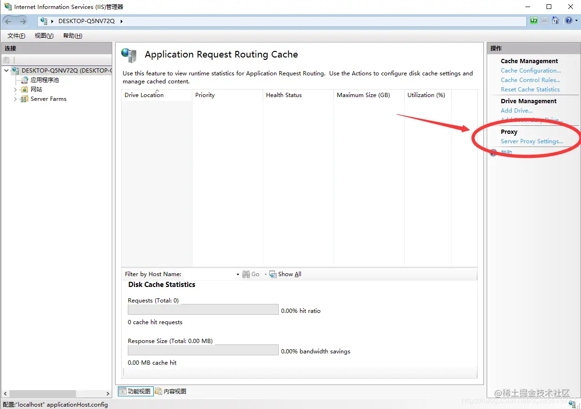Click Application Request Routing Cache header icon

pyautogui.click(x=129, y=55)
